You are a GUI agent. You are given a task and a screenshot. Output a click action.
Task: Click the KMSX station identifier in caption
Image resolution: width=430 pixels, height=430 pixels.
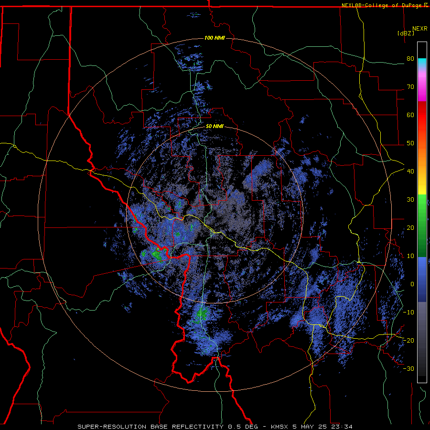point(280,427)
